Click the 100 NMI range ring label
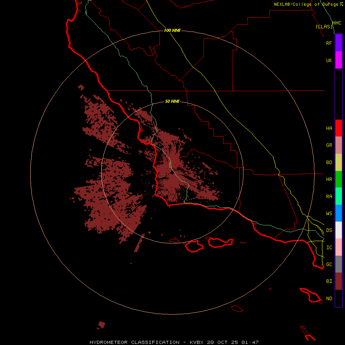This screenshot has height=345, width=345. (172, 30)
